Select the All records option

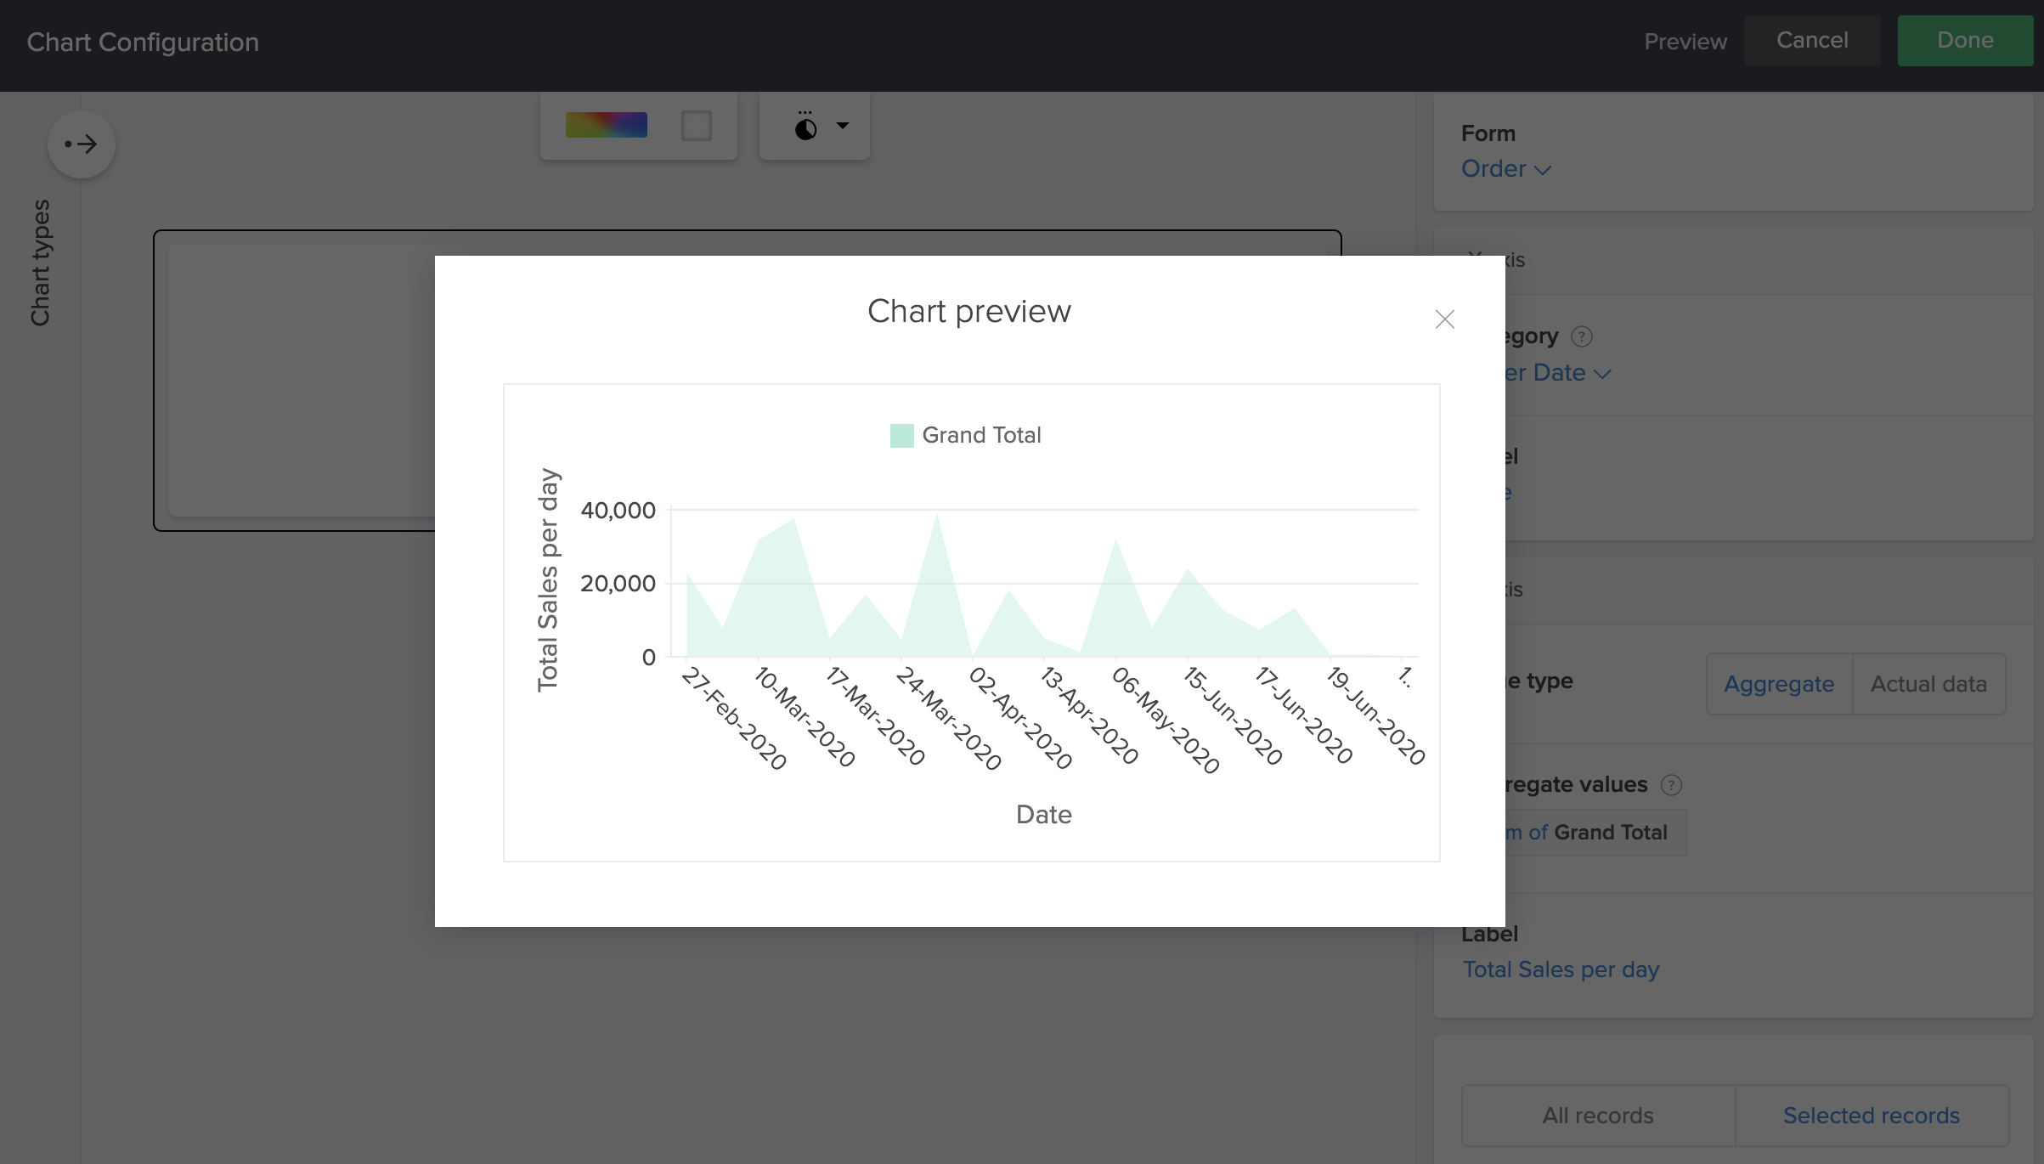pyautogui.click(x=1598, y=1116)
